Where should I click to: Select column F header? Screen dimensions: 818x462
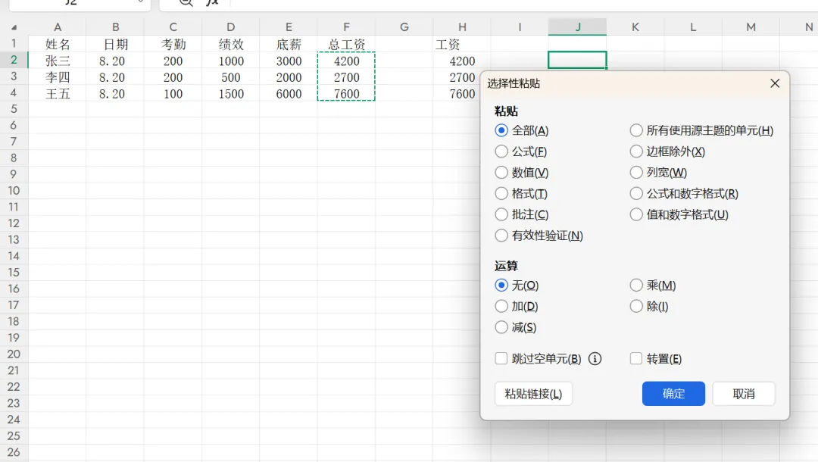click(346, 27)
